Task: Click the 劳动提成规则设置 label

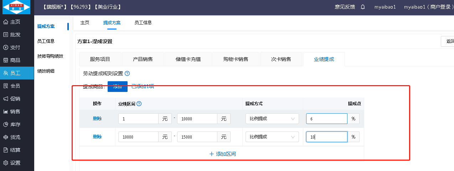Action: 103,73
